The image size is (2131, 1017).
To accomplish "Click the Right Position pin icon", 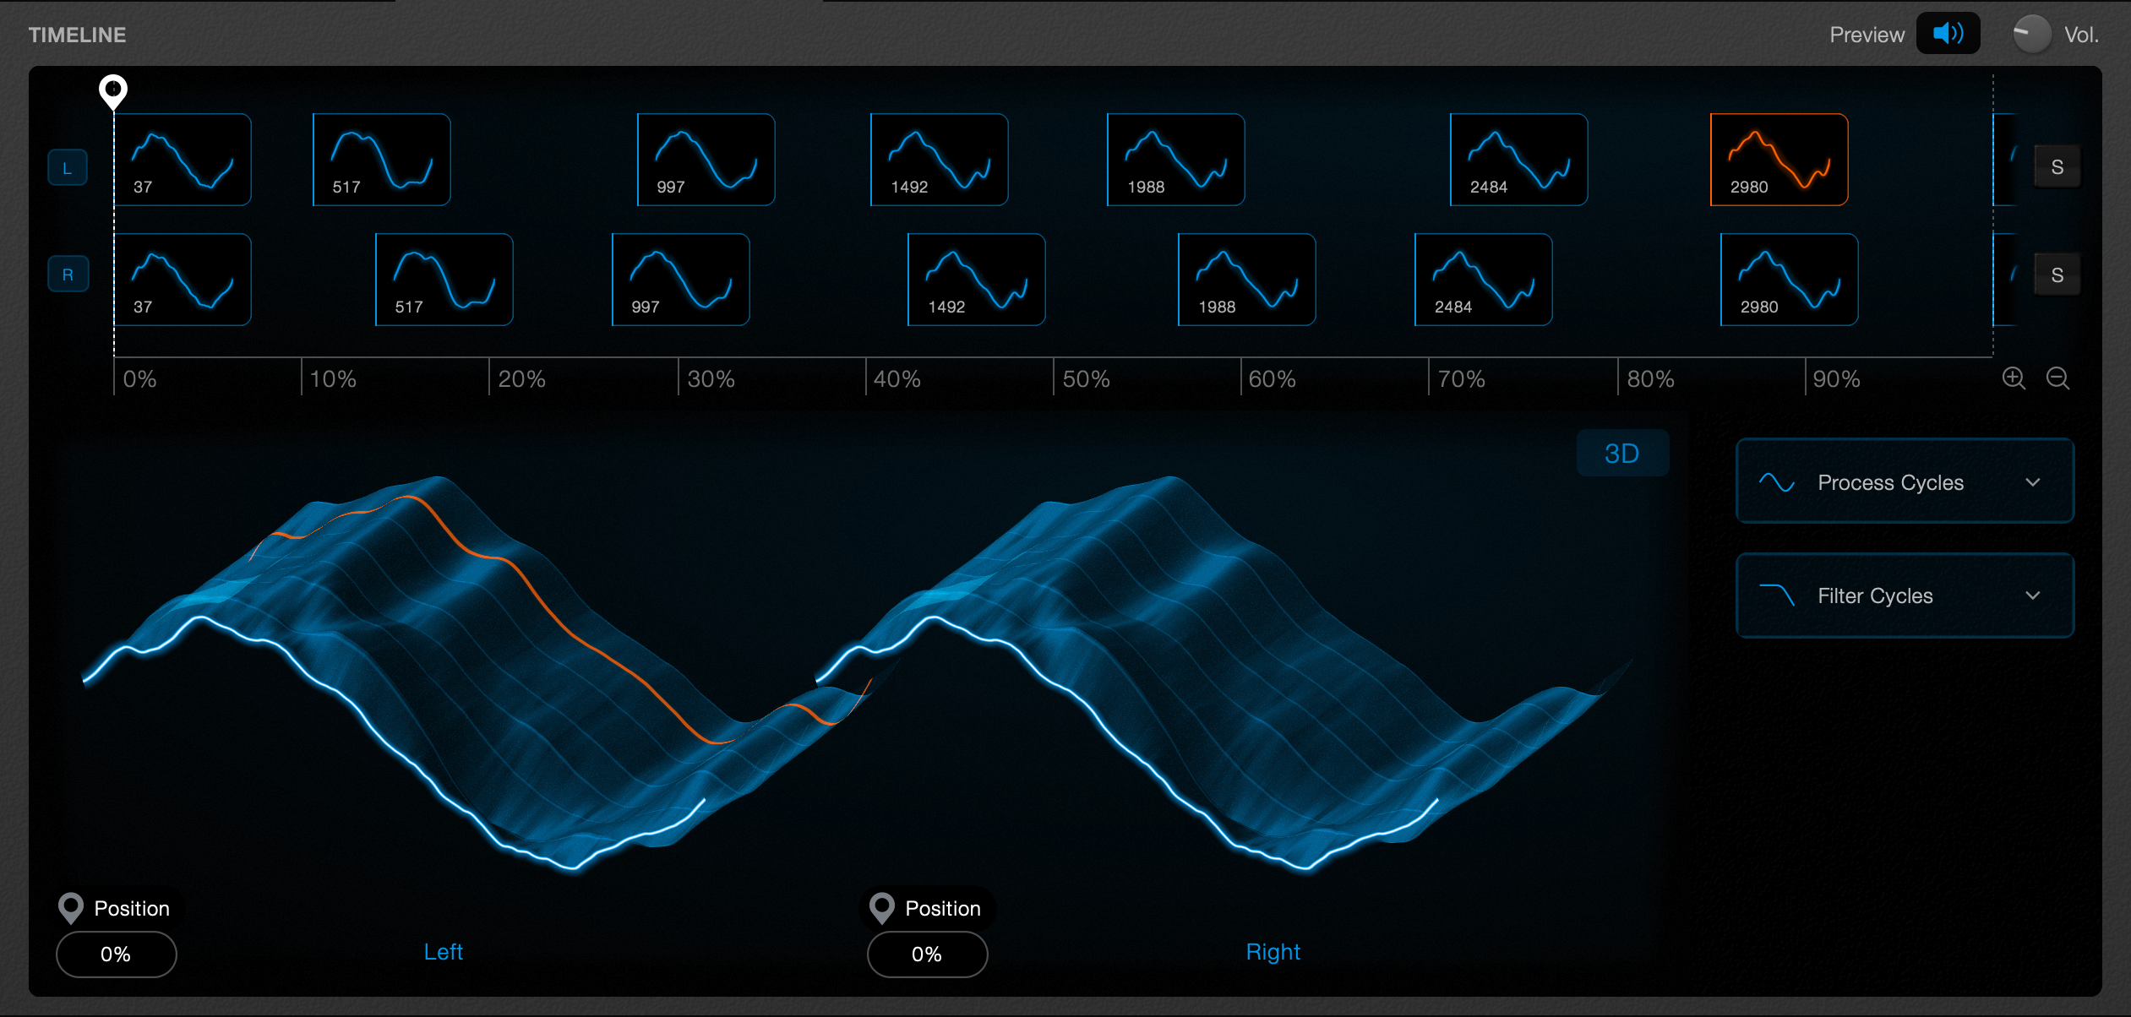I will (882, 908).
